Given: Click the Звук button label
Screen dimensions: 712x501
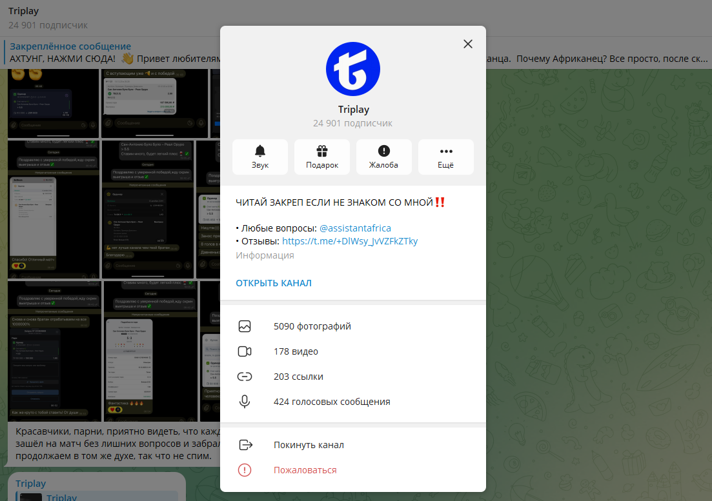Looking at the screenshot, I should click(x=259, y=165).
